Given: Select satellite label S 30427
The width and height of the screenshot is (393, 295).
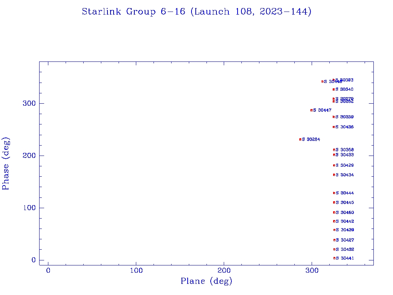Looking at the screenshot, I should coord(345,240).
